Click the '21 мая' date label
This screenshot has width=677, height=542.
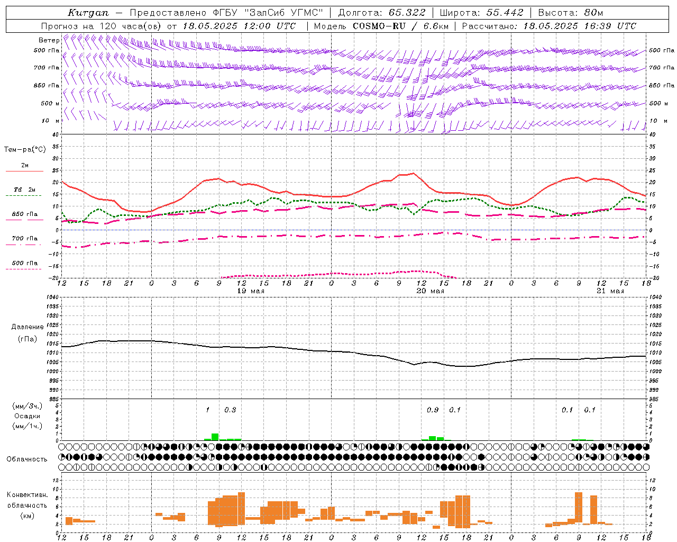point(610,291)
